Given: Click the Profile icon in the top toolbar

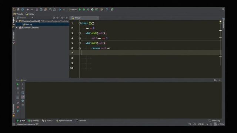Looking at the screenshot, I should [92, 10].
